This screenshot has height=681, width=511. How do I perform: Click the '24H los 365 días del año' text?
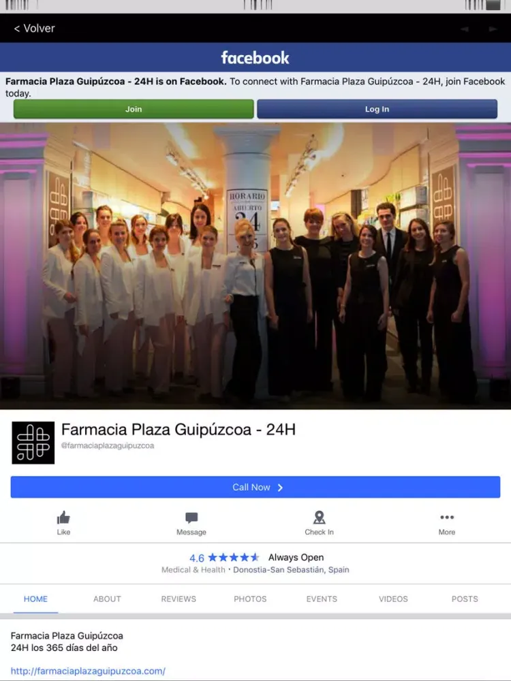click(x=64, y=648)
